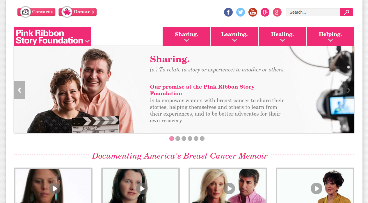Select the last carousel dot
368x203 pixels.
[x=202, y=139]
